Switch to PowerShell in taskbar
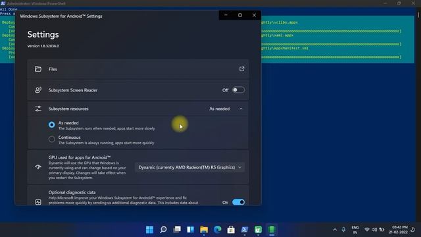 pyautogui.click(x=245, y=230)
